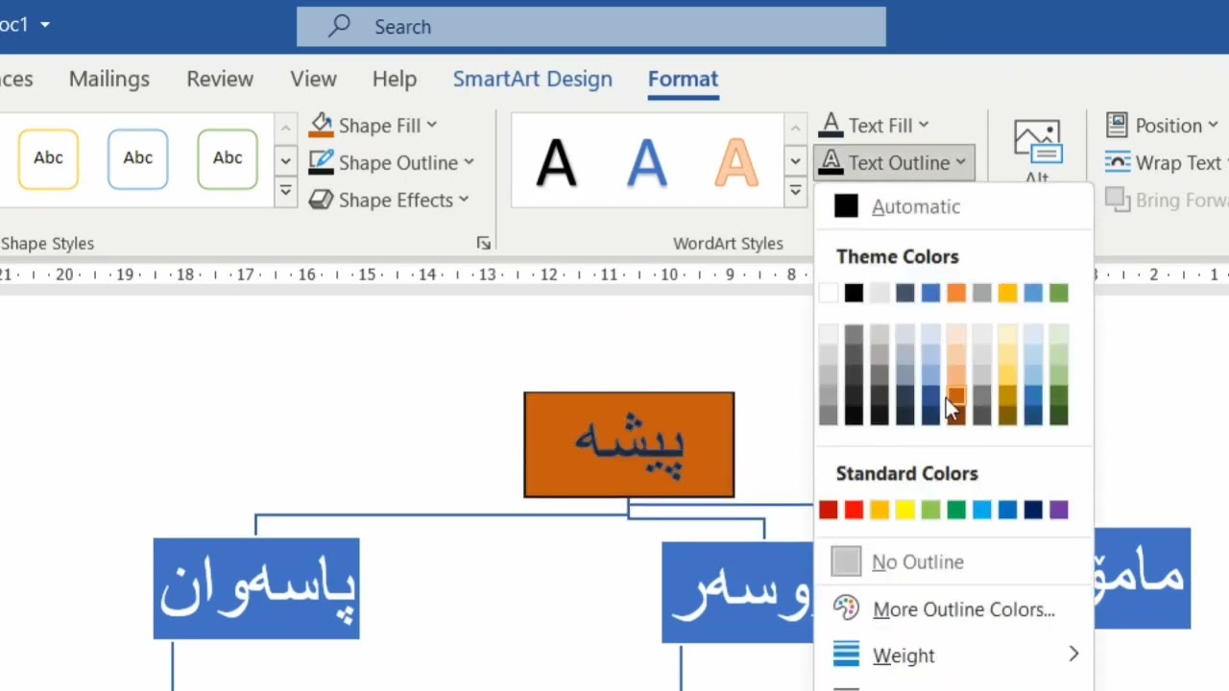
Task: Switch to the SmartArt Design tab
Action: [532, 80]
